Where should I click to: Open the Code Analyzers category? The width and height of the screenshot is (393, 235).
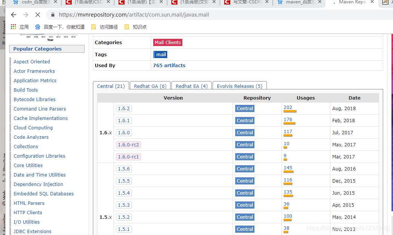coord(31,137)
